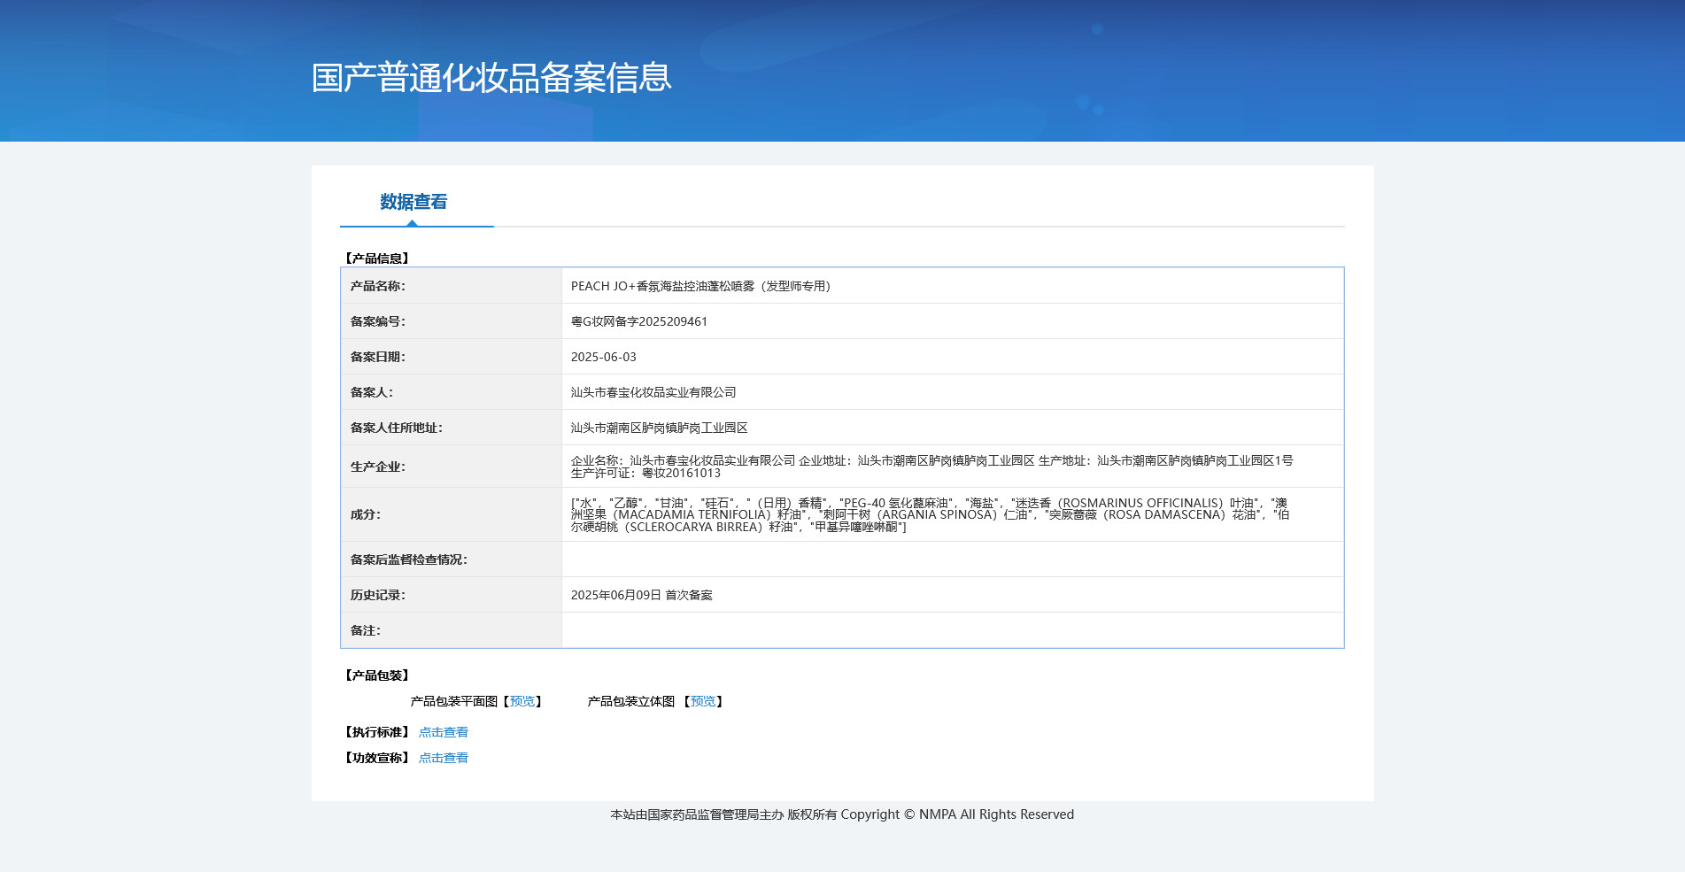Click the empty 备注 value cell
The height and width of the screenshot is (872, 1685).
tap(953, 630)
